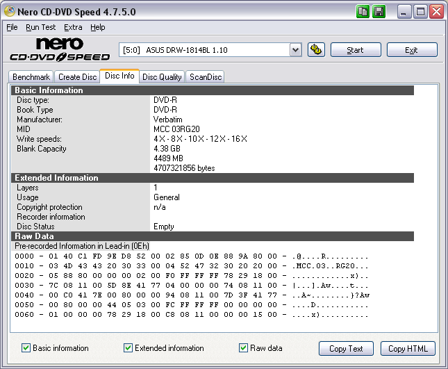Switch to the Create Disc tab
The height and width of the screenshot is (369, 448).
coord(77,77)
